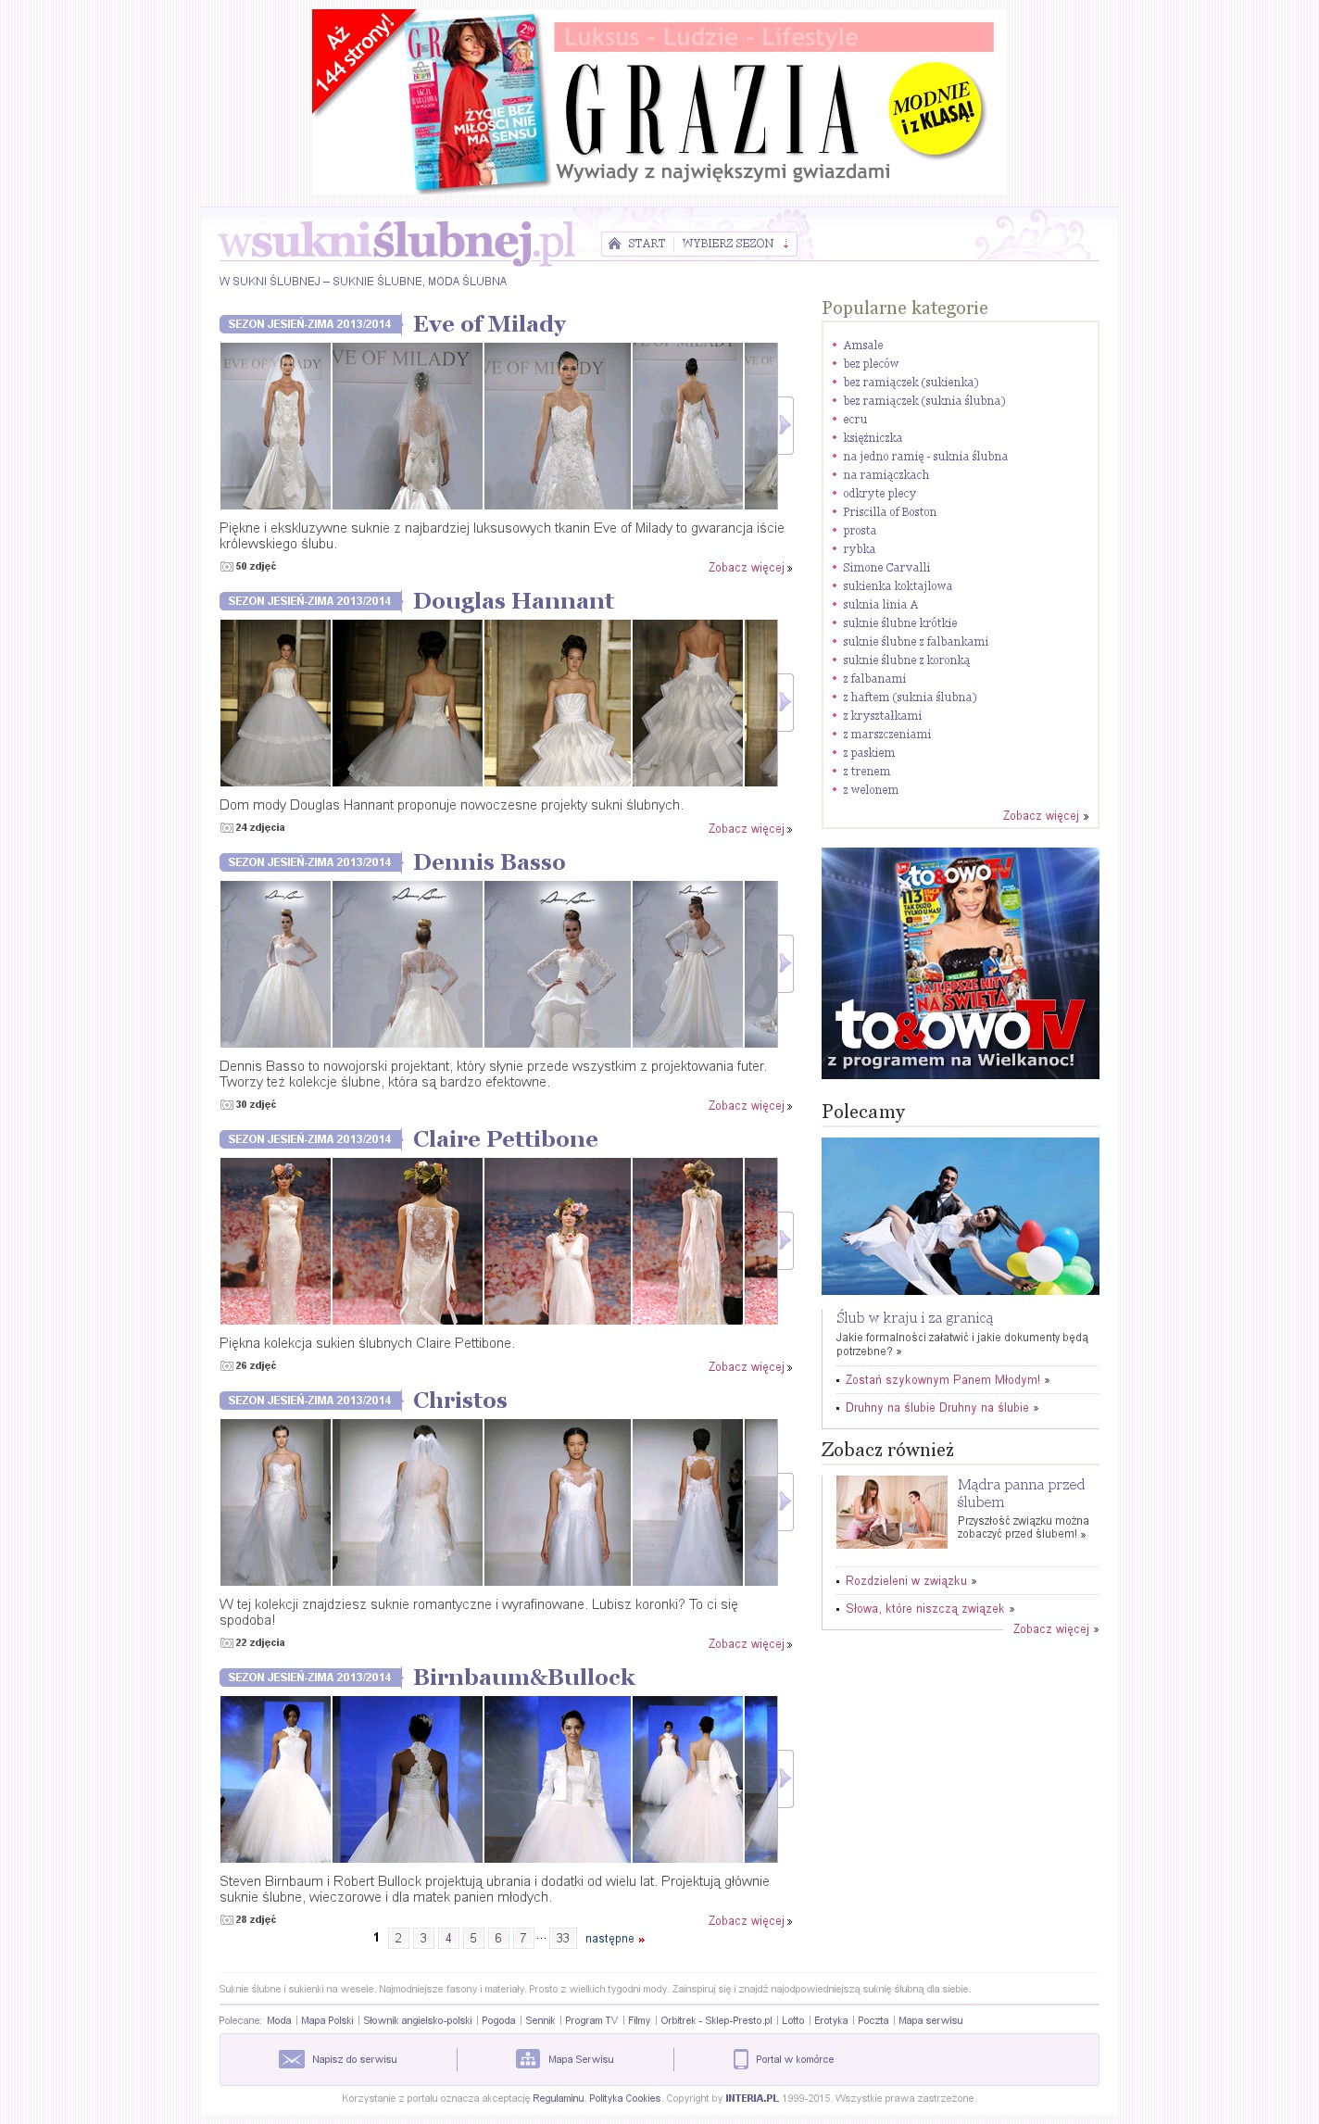1319x2124 pixels.
Task: Click the phone icon for Portal w komórce
Action: click(741, 2059)
